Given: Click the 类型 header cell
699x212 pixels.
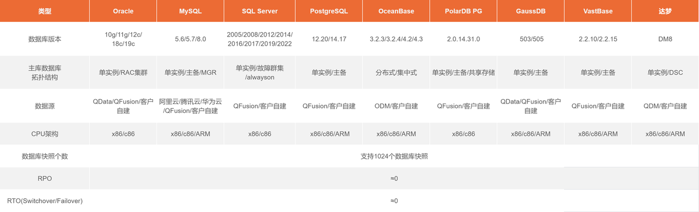Looking at the screenshot, I should click(x=45, y=11).
